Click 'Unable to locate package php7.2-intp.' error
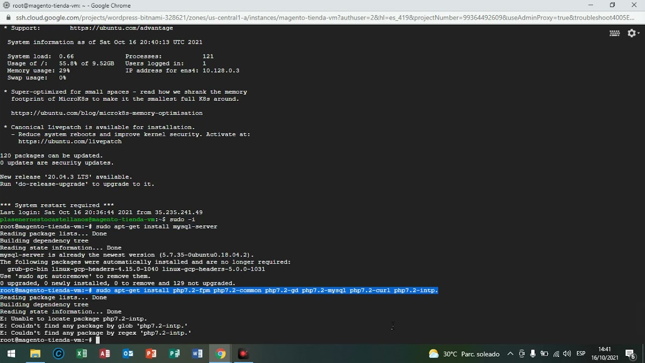This screenshot has height=363, width=645. pyautogui.click(x=74, y=319)
